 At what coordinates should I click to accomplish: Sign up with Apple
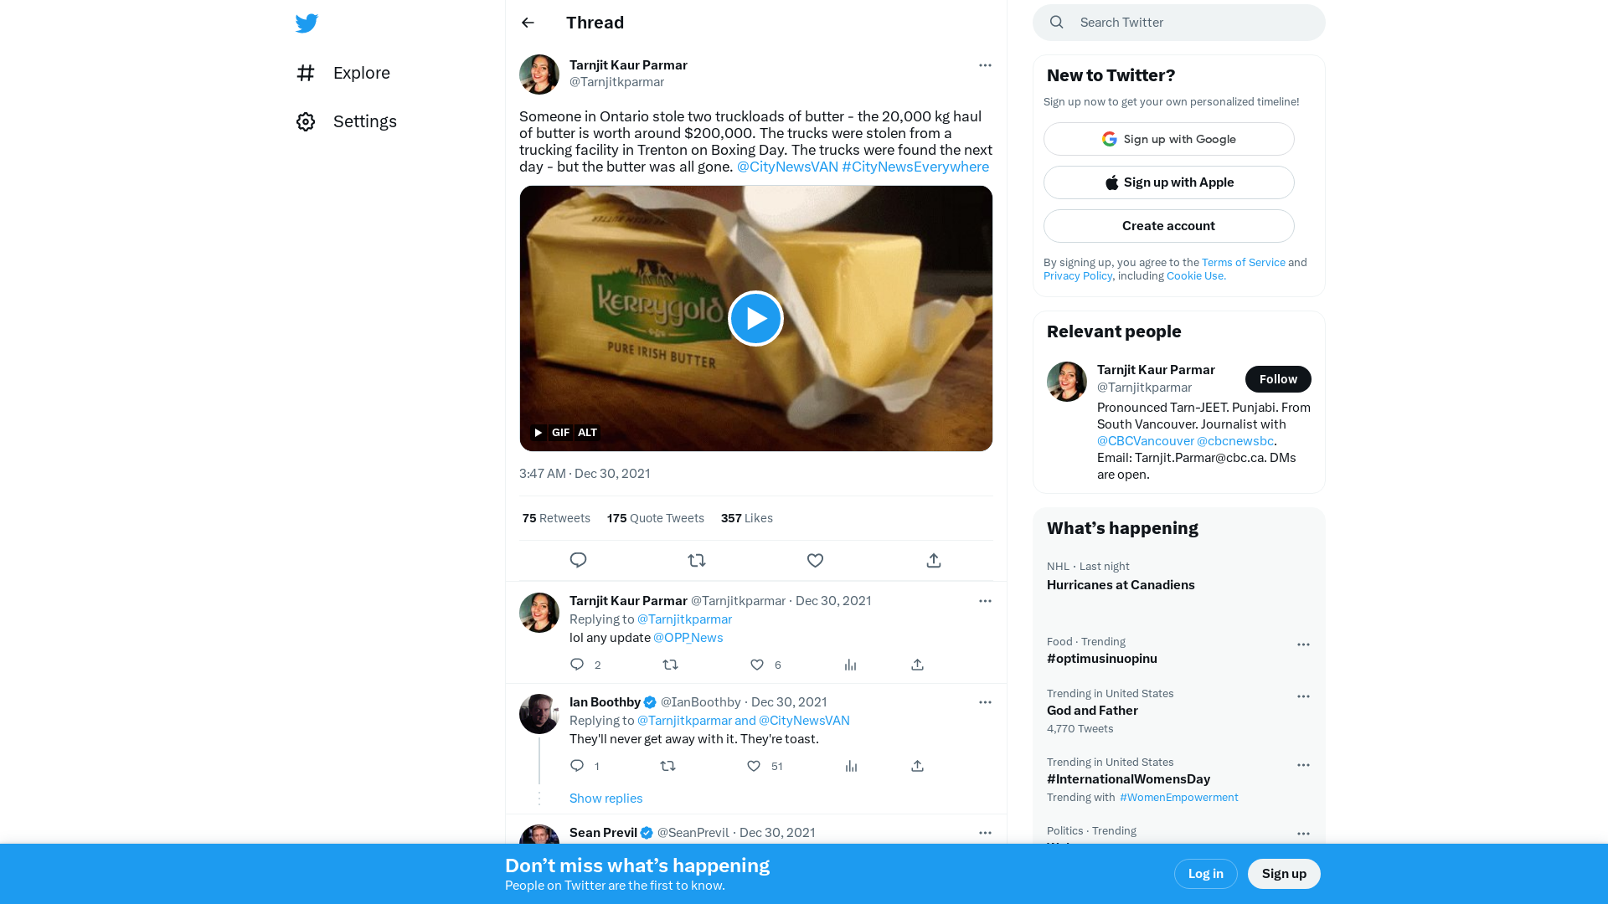tap(1169, 182)
